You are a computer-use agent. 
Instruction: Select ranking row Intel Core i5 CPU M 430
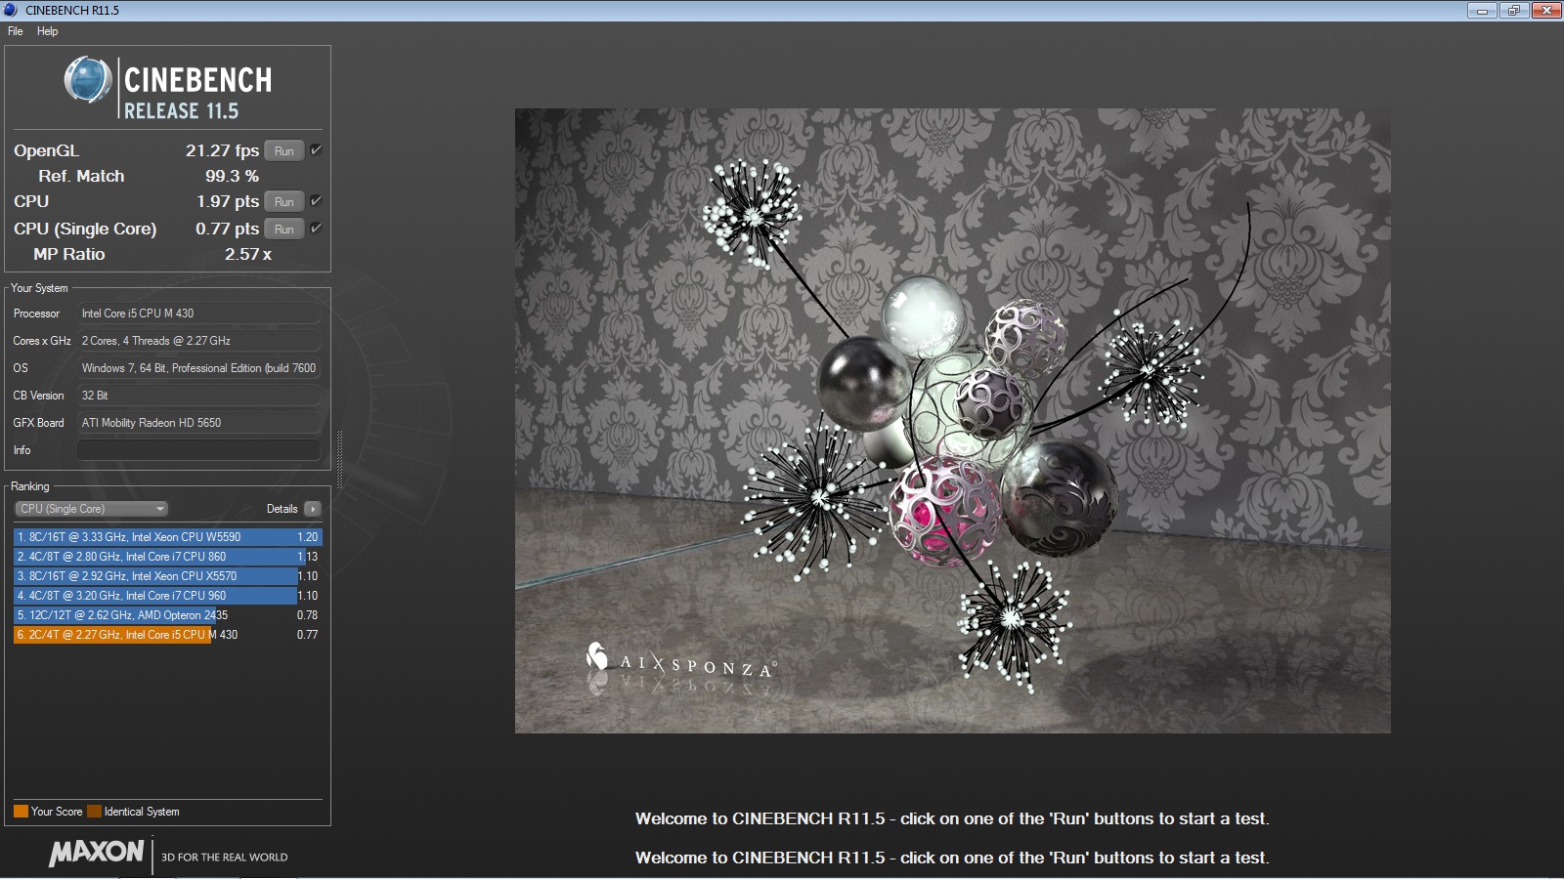point(167,635)
